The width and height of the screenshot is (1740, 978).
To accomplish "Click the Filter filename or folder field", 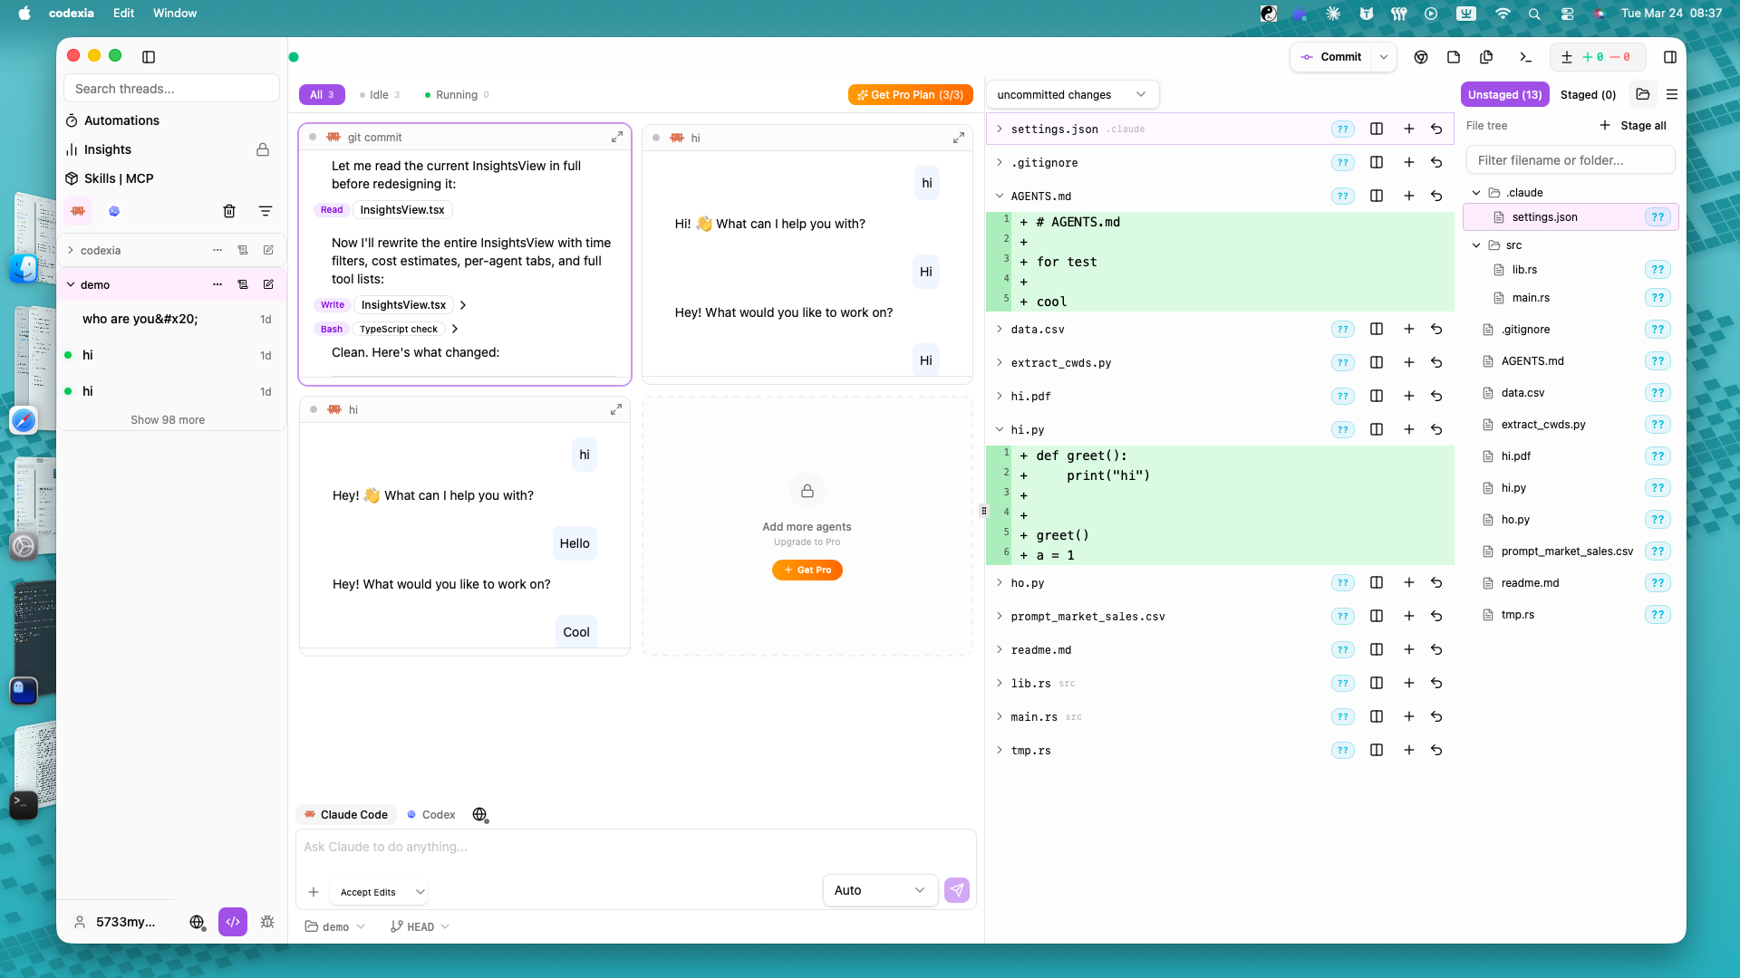I will point(1570,160).
